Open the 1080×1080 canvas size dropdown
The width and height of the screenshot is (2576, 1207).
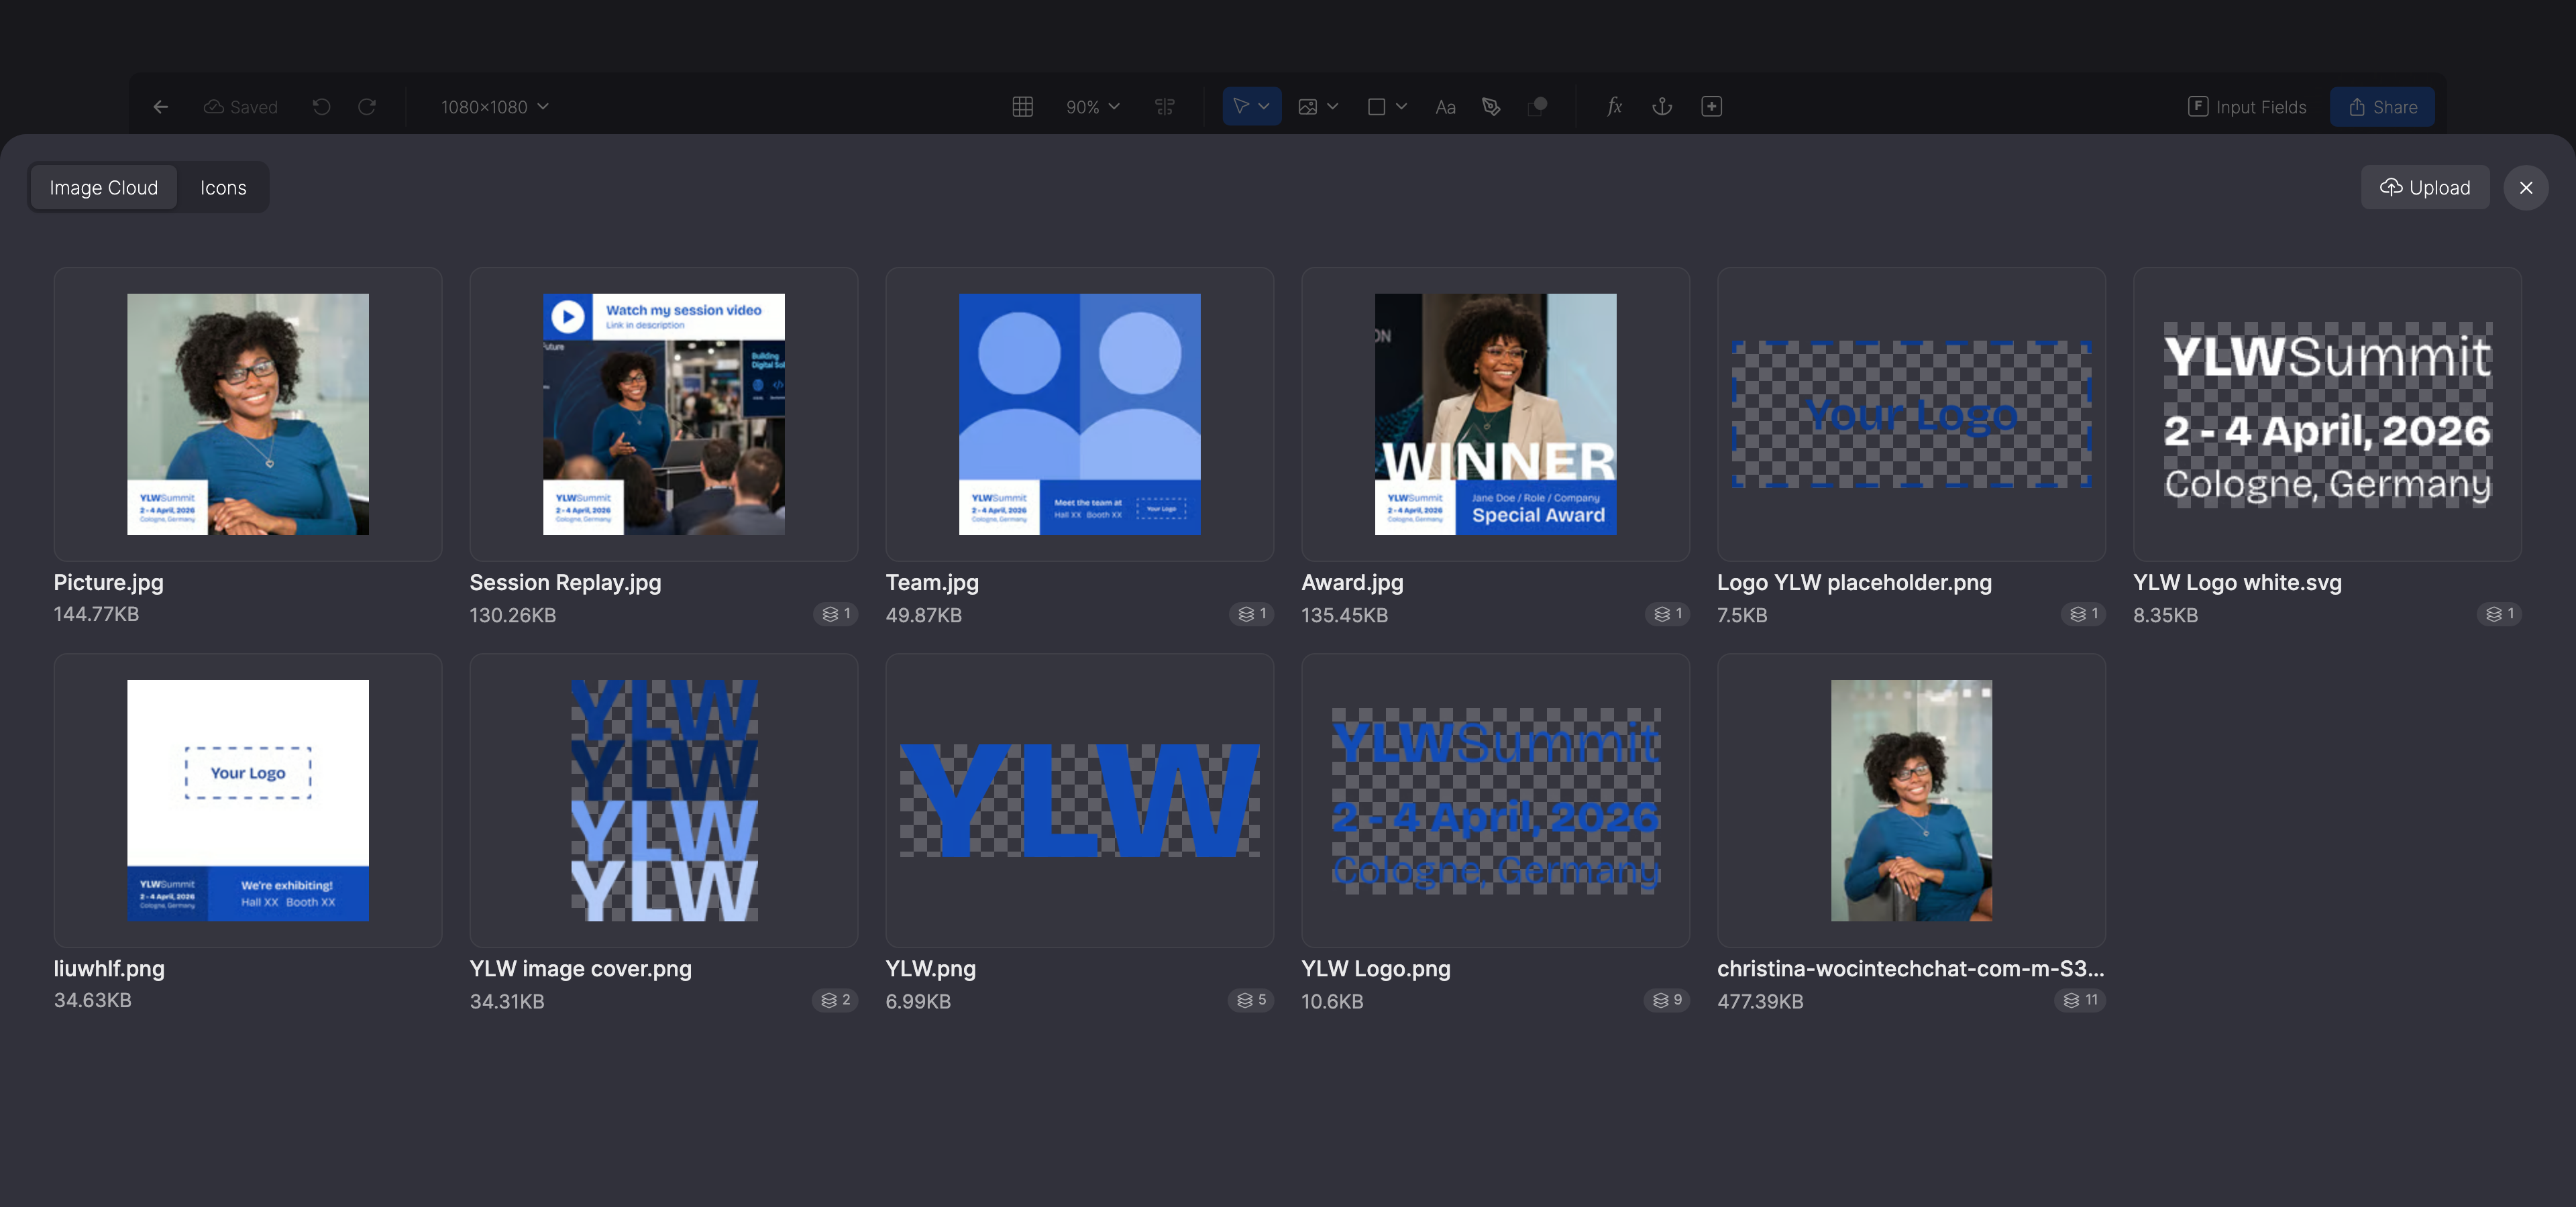coord(495,107)
